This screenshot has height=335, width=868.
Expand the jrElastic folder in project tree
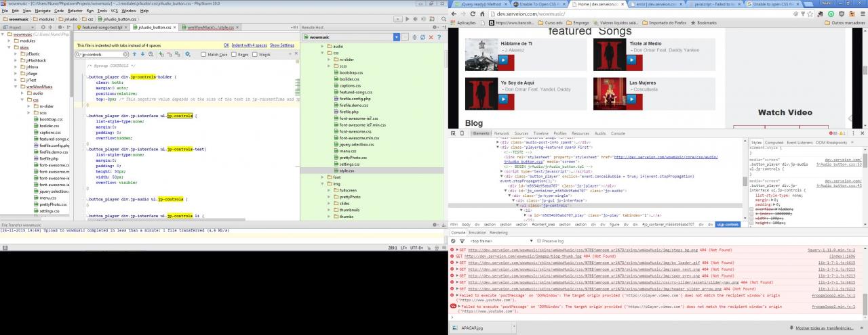(x=17, y=53)
